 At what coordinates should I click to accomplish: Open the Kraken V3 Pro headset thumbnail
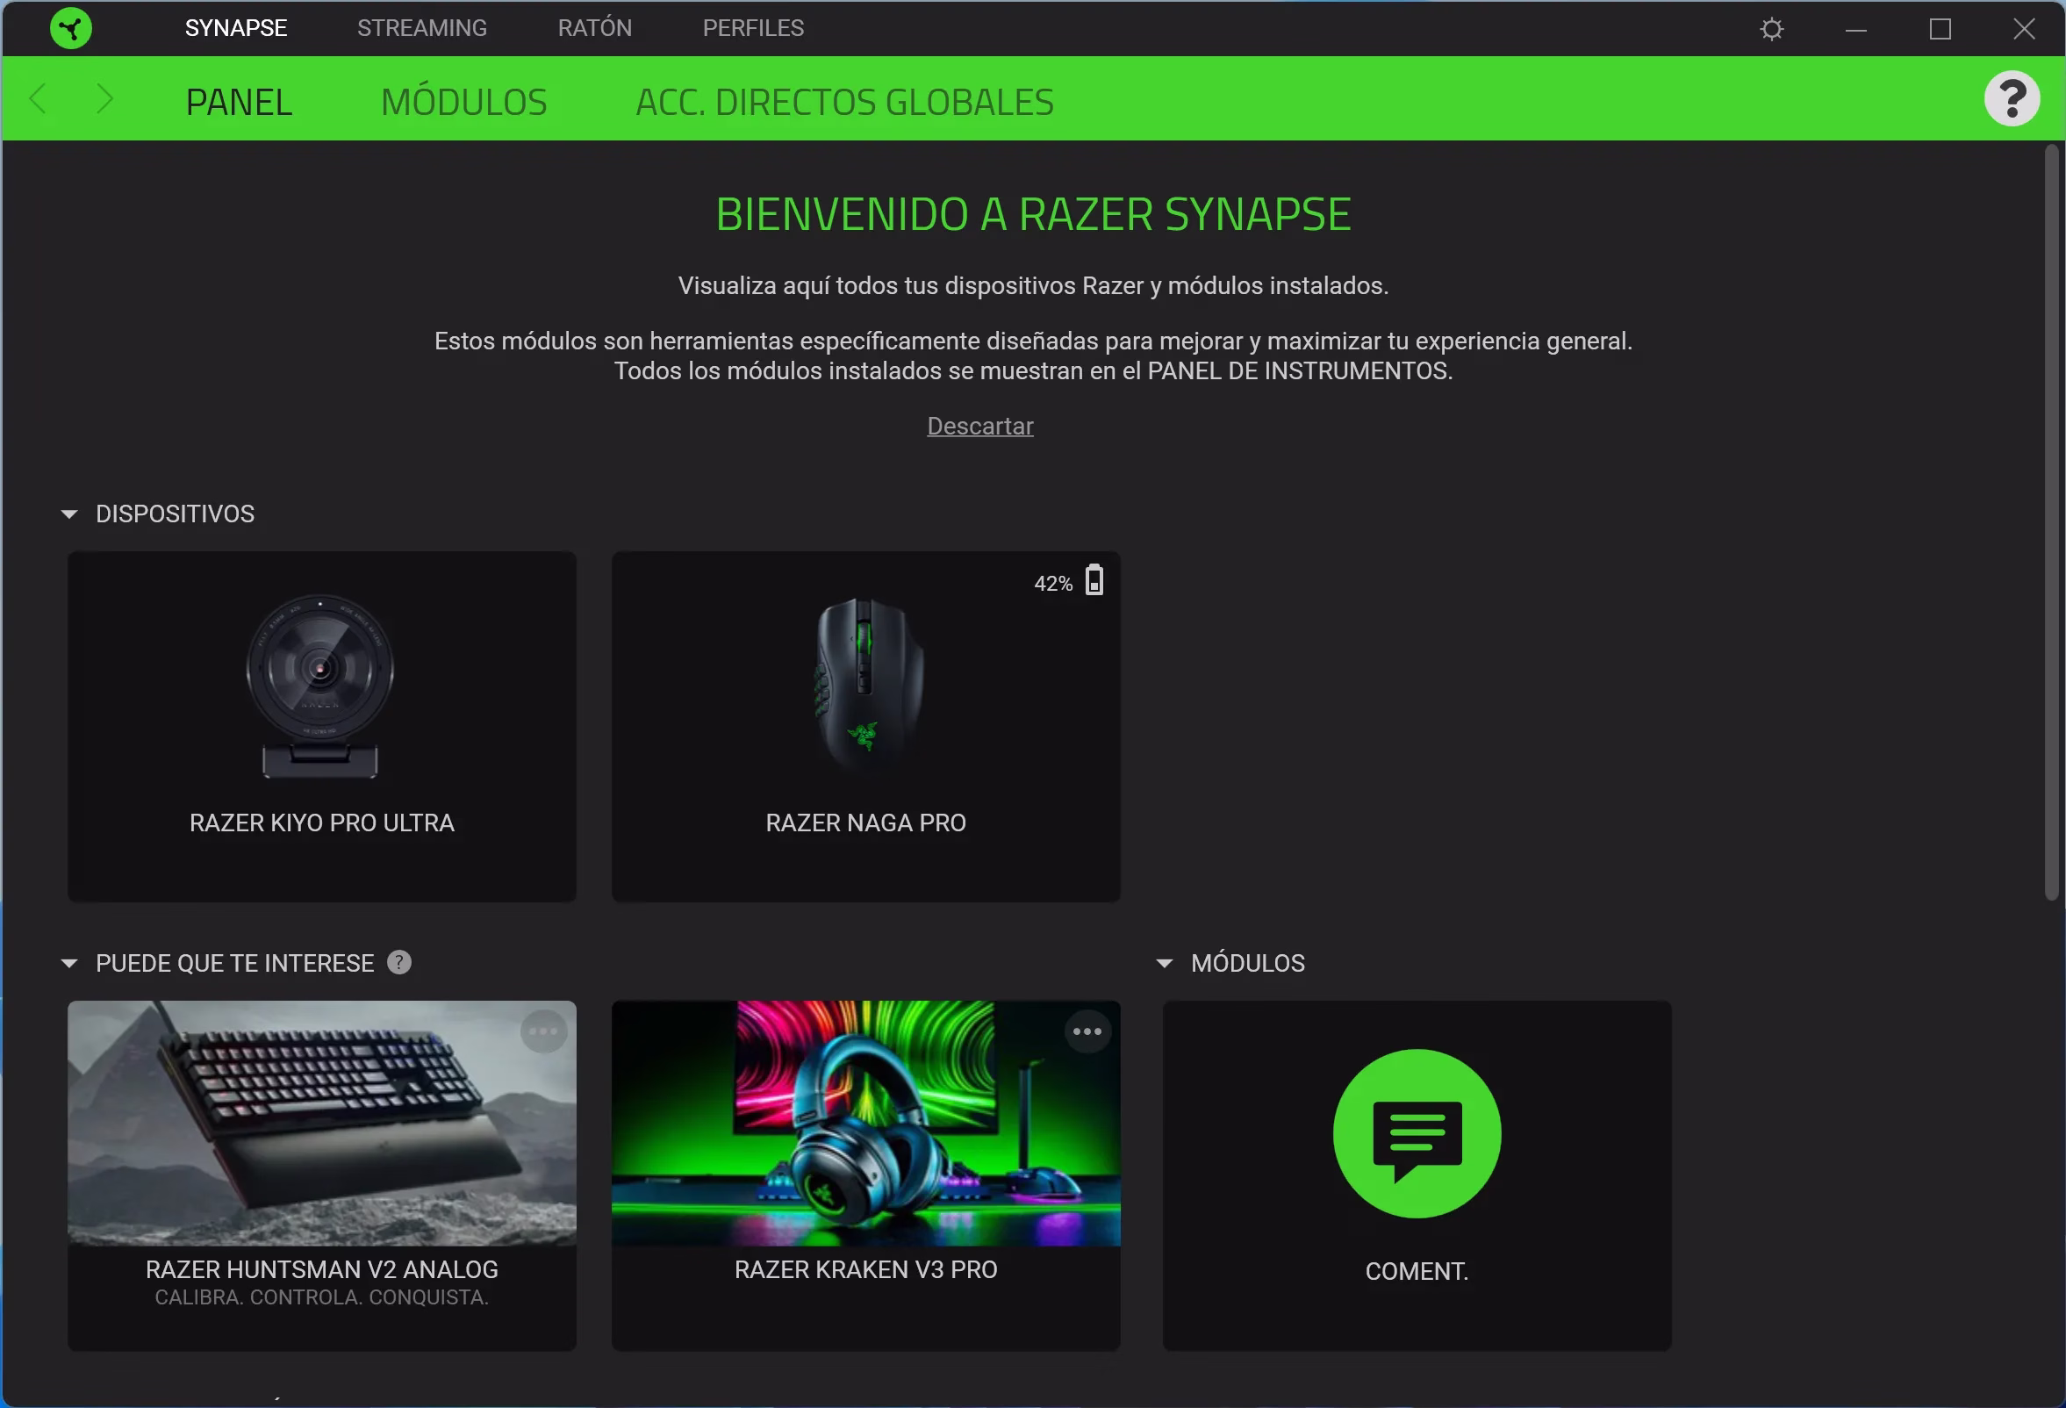(x=866, y=1124)
